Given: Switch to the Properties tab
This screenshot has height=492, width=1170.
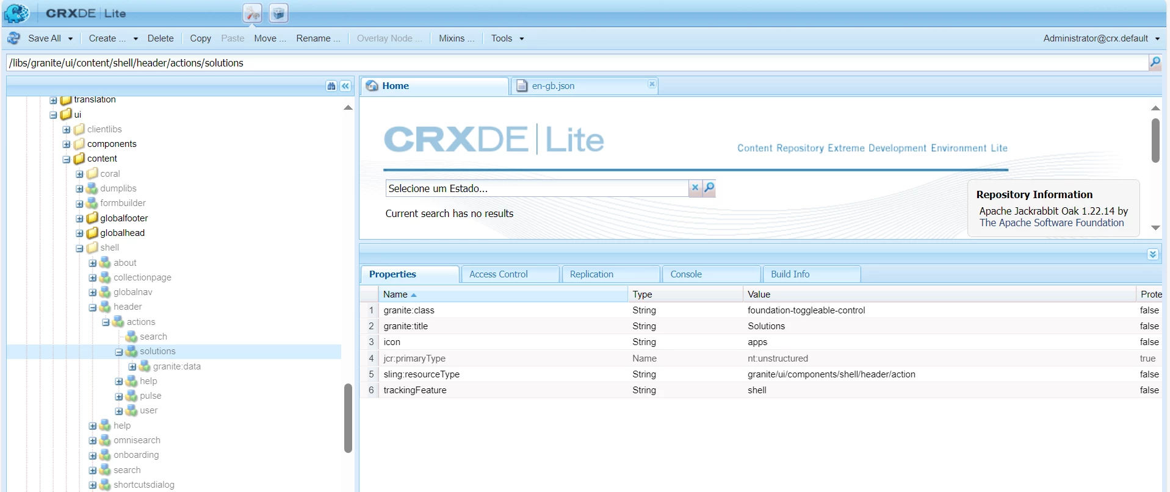Looking at the screenshot, I should pos(410,274).
